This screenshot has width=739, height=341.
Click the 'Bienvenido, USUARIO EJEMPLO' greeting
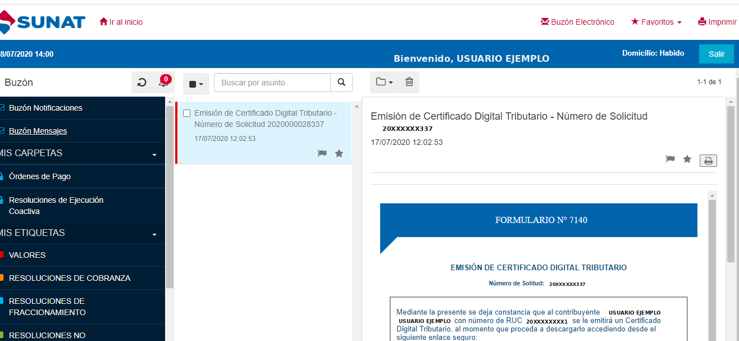[x=472, y=58]
